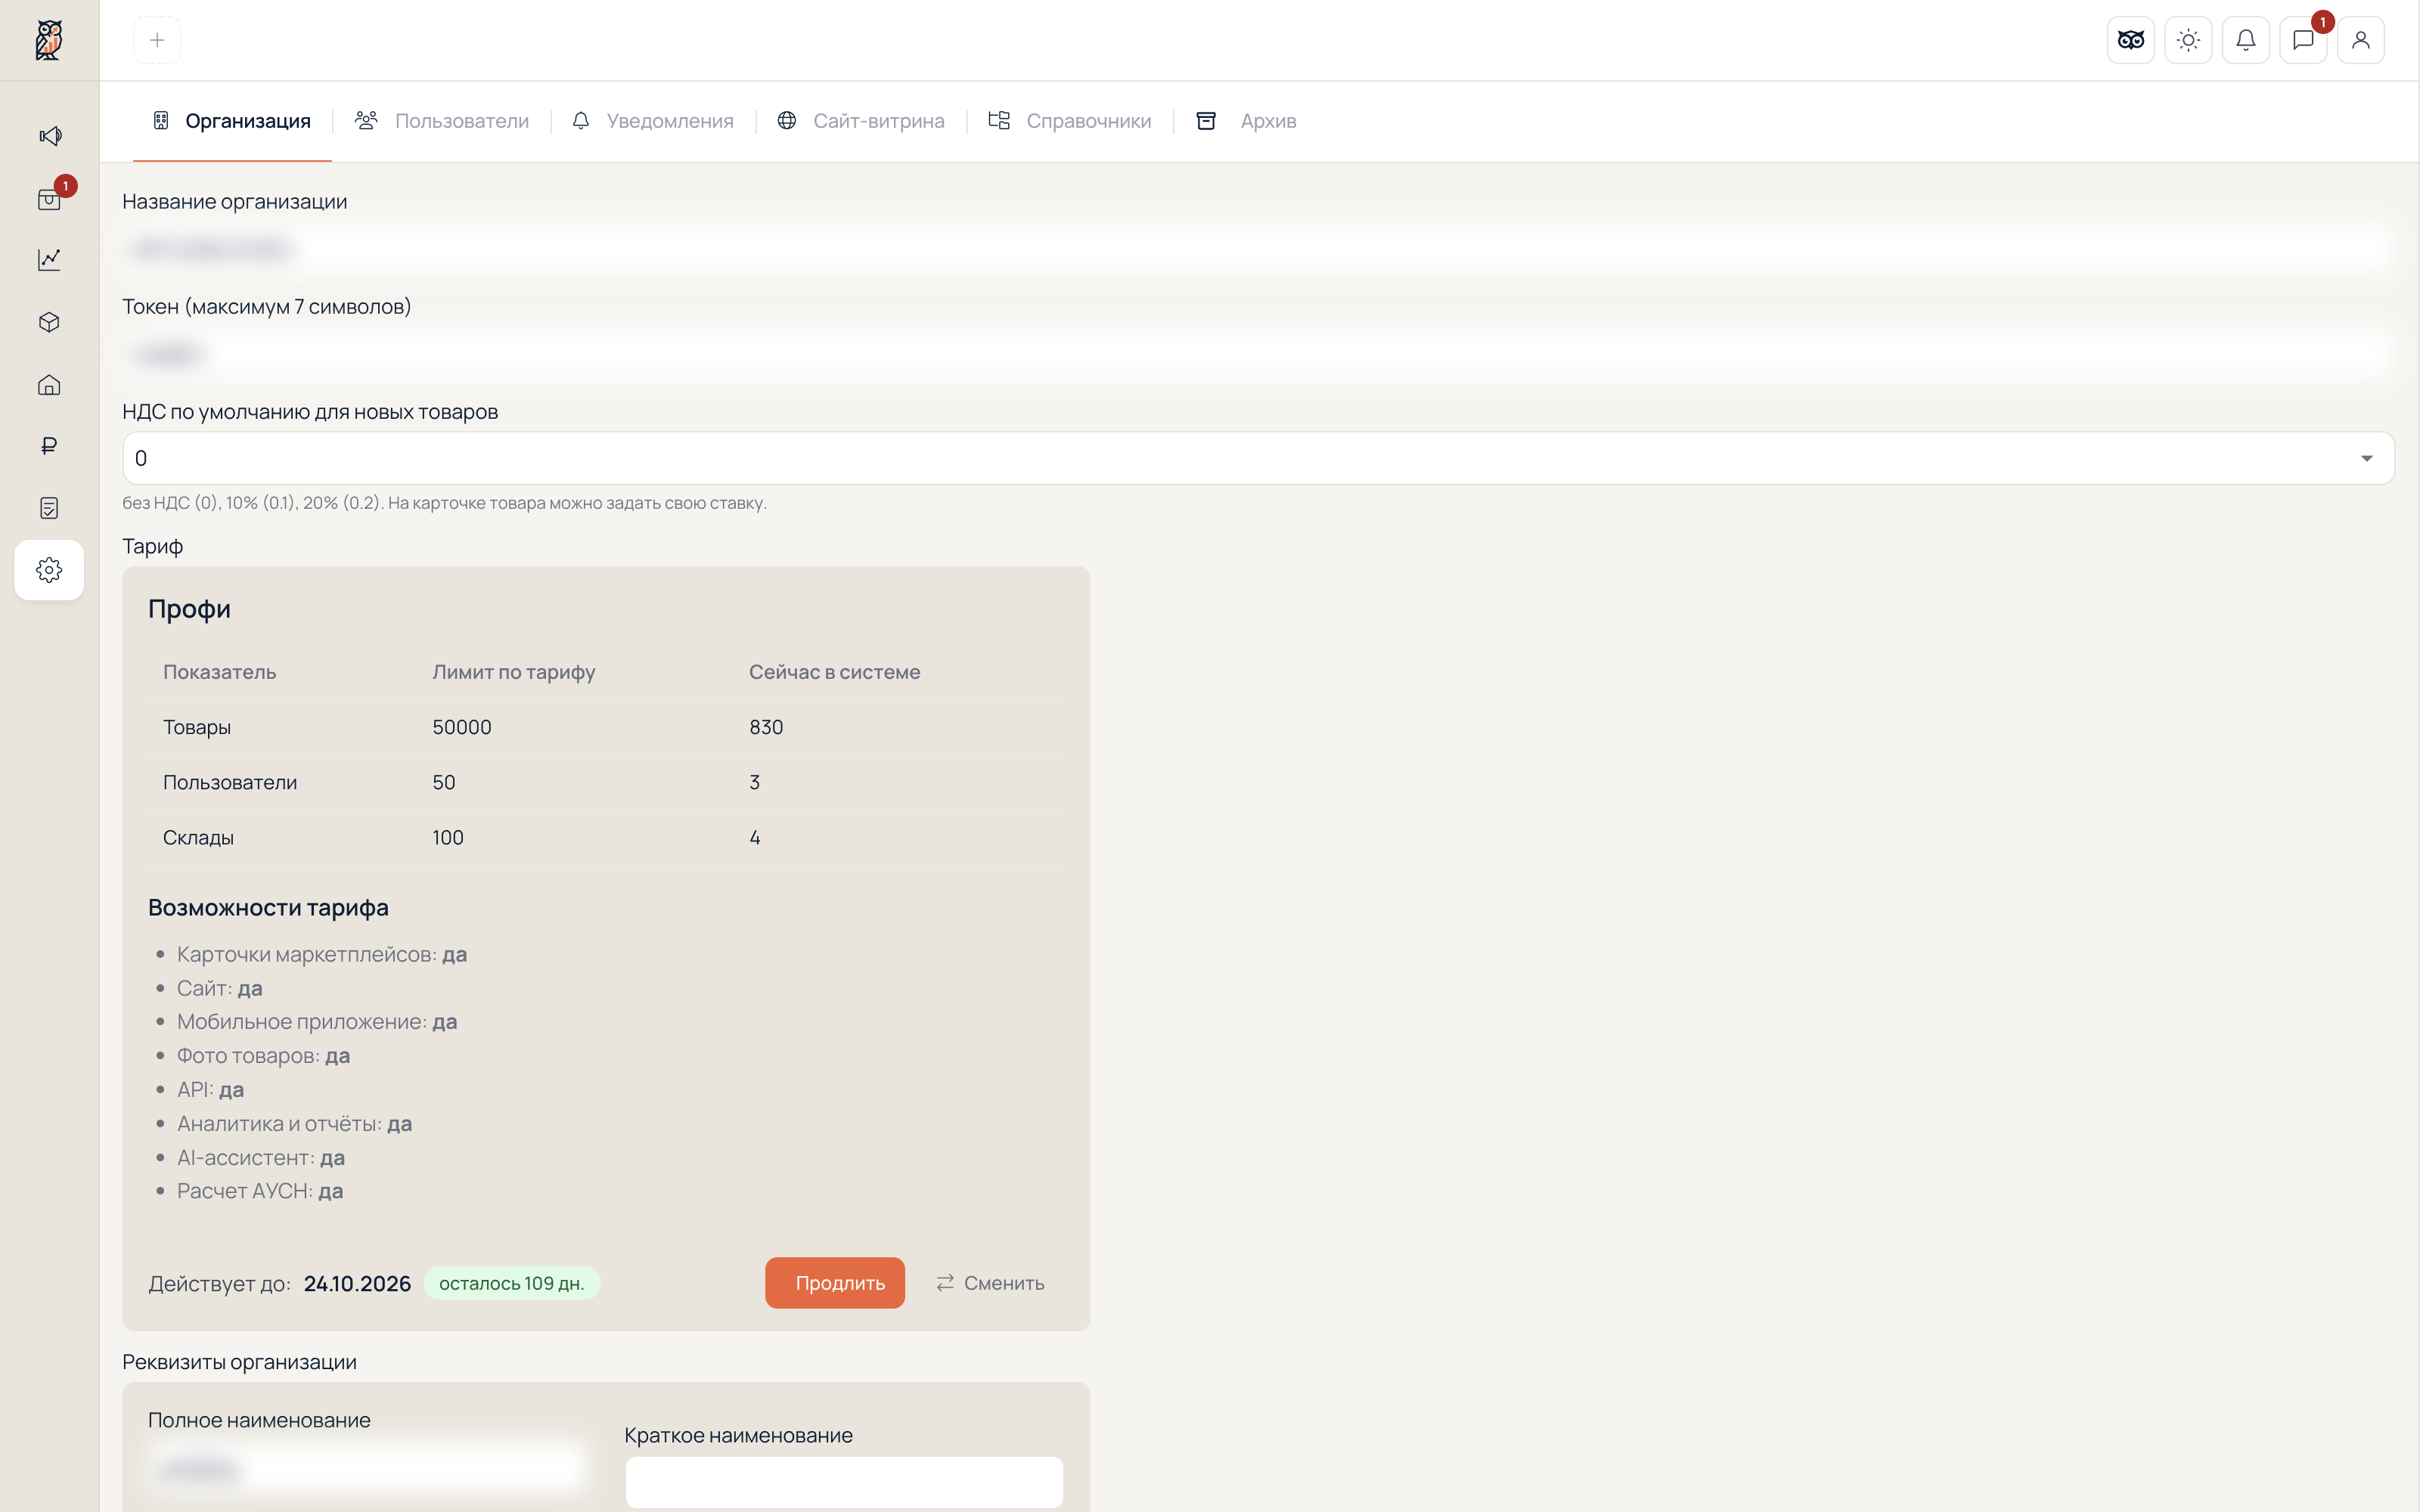Click the 'Лимит по тарифу' column header
2420x1512 pixels.
tap(514, 672)
